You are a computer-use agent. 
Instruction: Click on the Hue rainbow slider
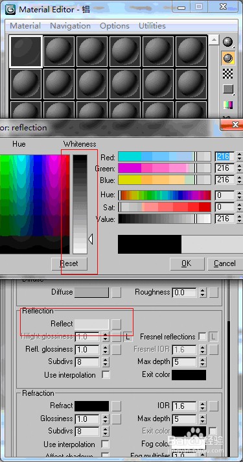165,195
